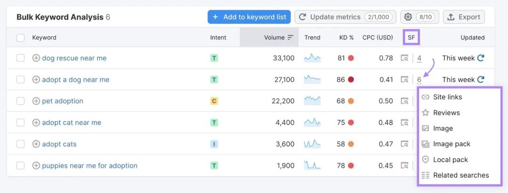Click the red KD indicator for adopt a dog
This screenshot has width=508, height=193.
351,79
